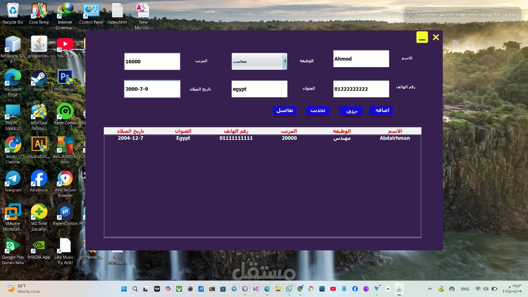Launch the Illustrator desktop shortcut
The height and width of the screenshot is (297, 528).
39,148
